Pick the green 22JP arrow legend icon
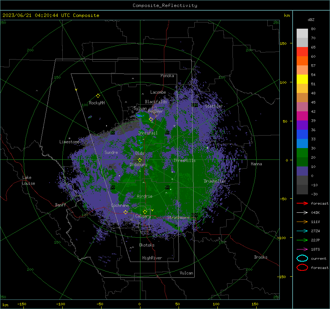 point(302,240)
